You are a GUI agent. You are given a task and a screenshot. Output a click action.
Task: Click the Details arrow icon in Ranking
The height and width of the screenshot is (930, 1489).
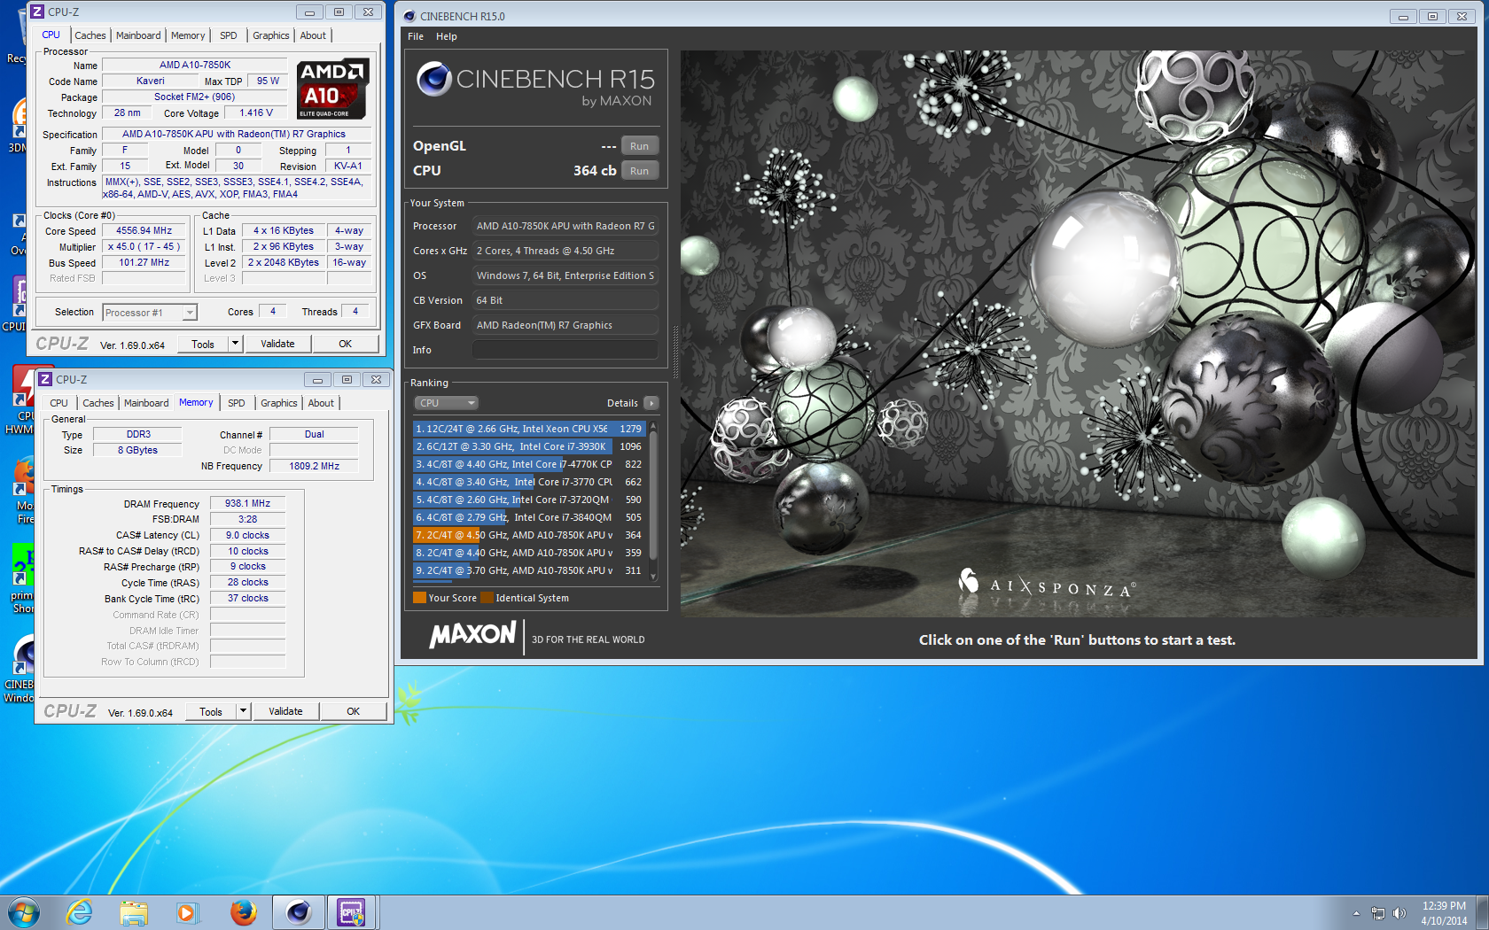point(651,403)
